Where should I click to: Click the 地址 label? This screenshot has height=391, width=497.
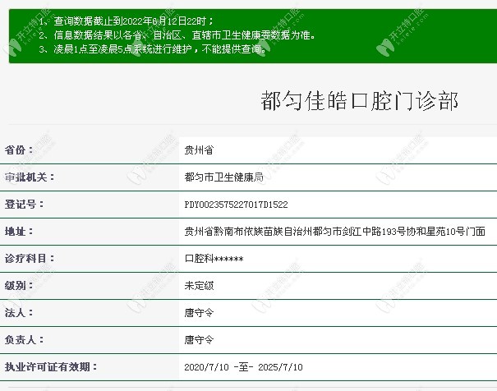coord(19,232)
